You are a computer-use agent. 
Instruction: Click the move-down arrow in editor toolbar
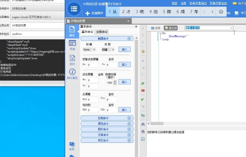click(143, 28)
